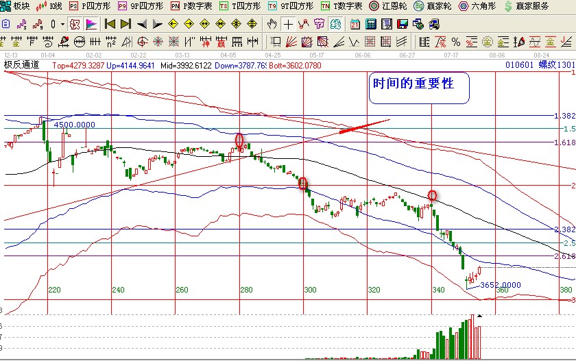Jump to the first bar with skip-start arrow
The height and width of the screenshot is (361, 576).
[x=110, y=24]
